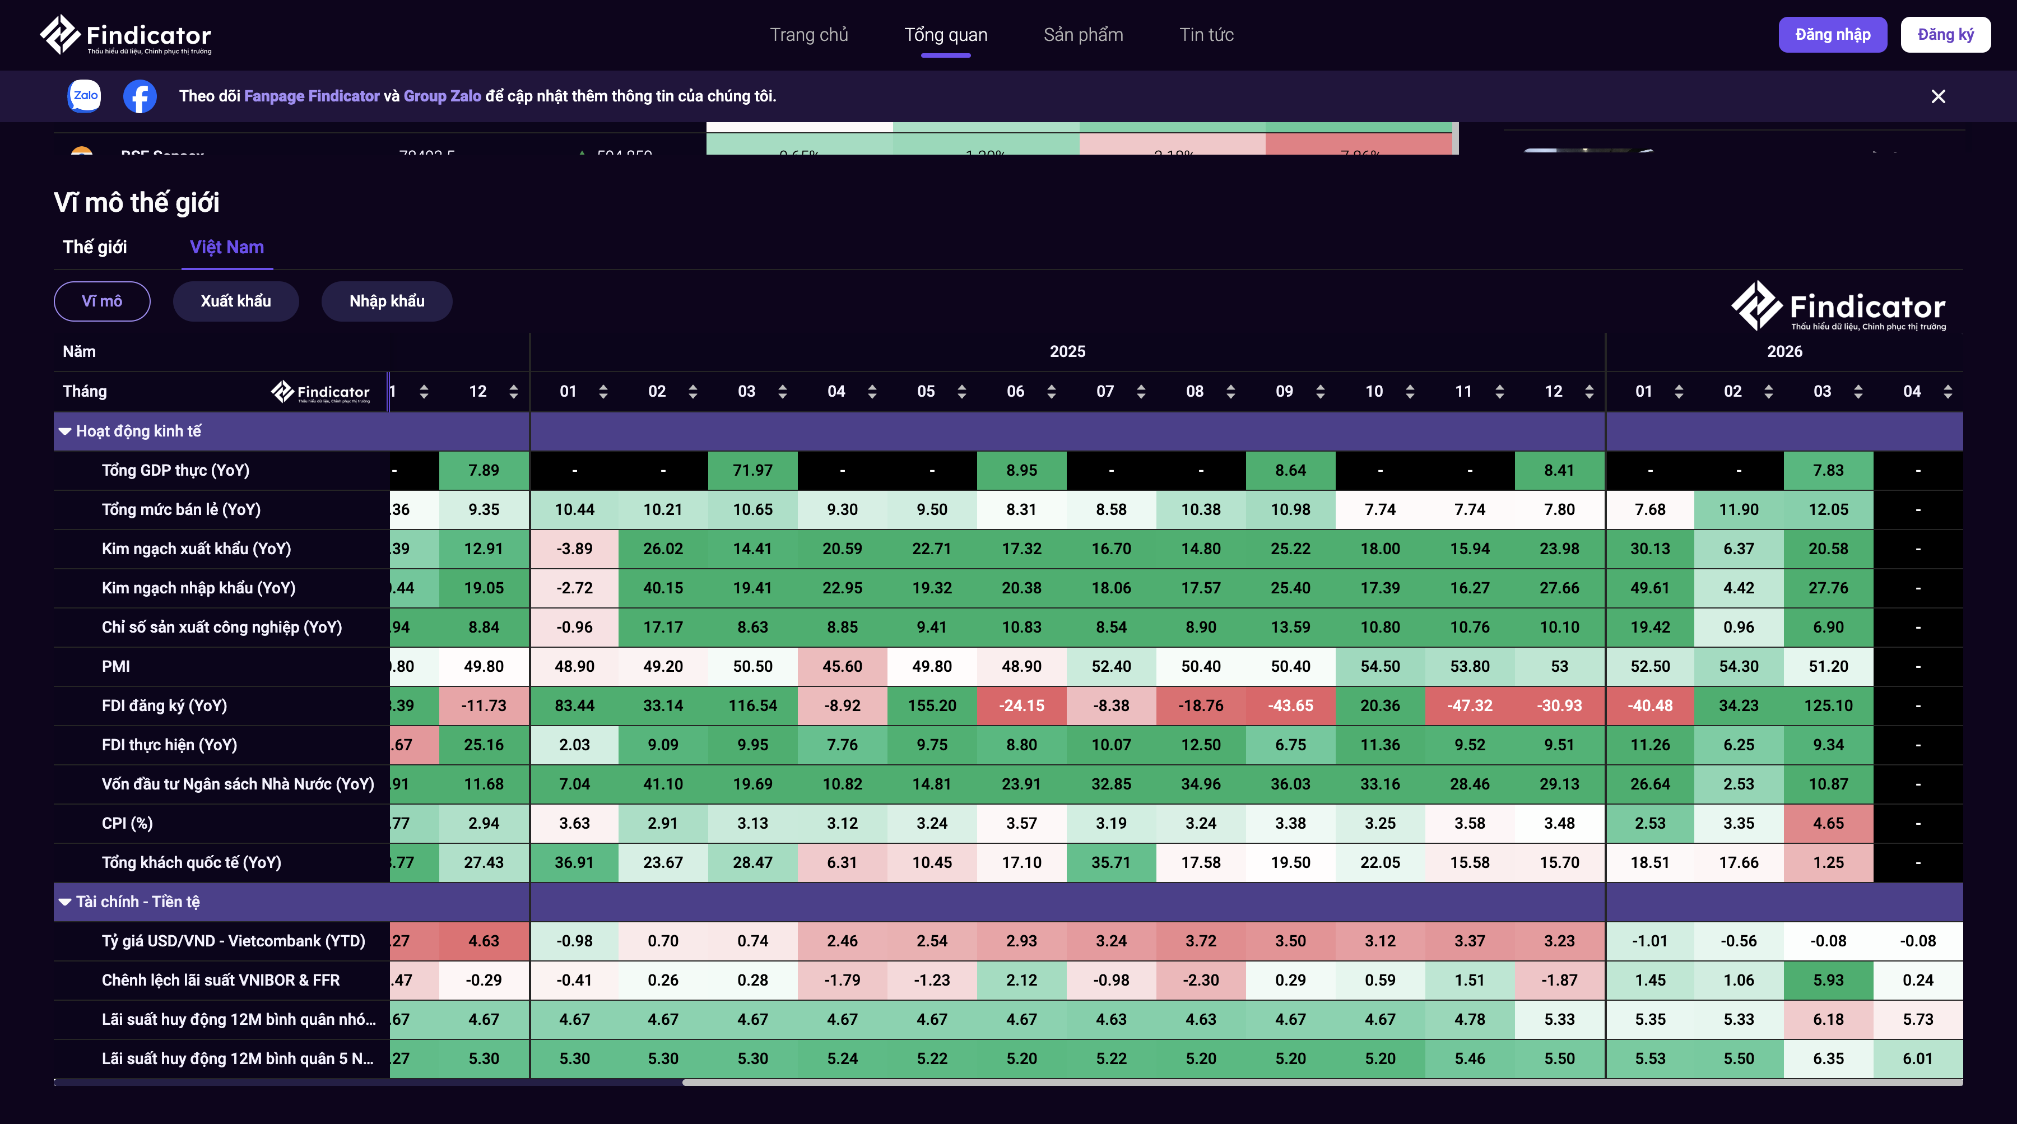Select the Vĩ mô filter pill

(102, 301)
